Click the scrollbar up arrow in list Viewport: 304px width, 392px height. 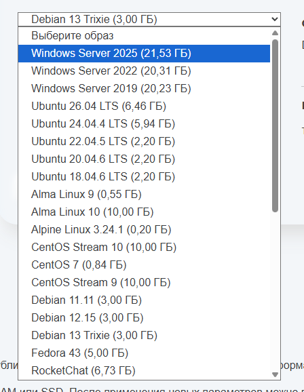(x=275, y=33)
